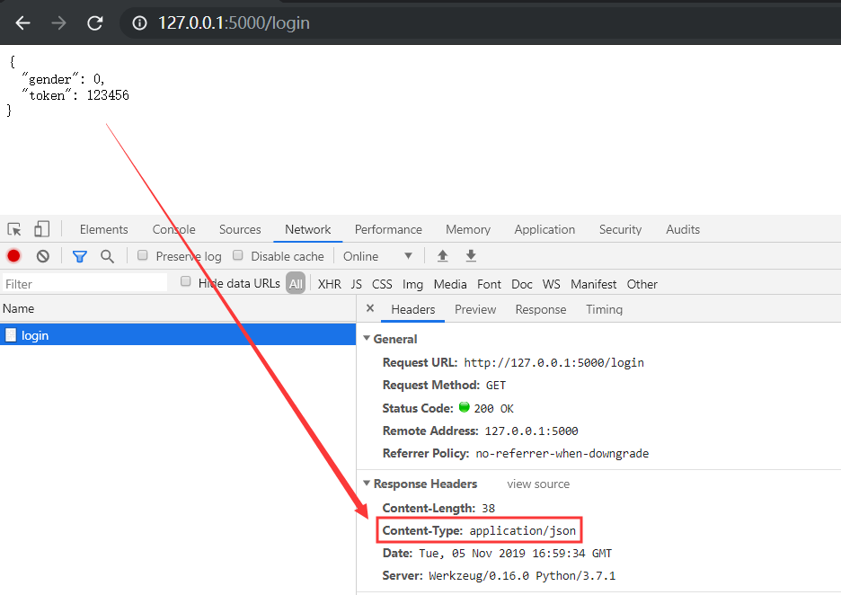Screen dimensions: 841x595
Task: Select the Network panel tab
Action: tap(308, 229)
